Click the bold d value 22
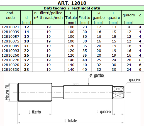This screenshot has height=126, width=144. [26, 51]
